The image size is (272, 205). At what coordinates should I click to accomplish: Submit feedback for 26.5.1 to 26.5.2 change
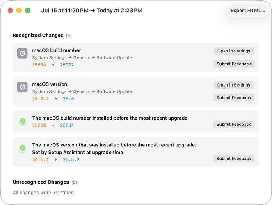tap(234, 159)
